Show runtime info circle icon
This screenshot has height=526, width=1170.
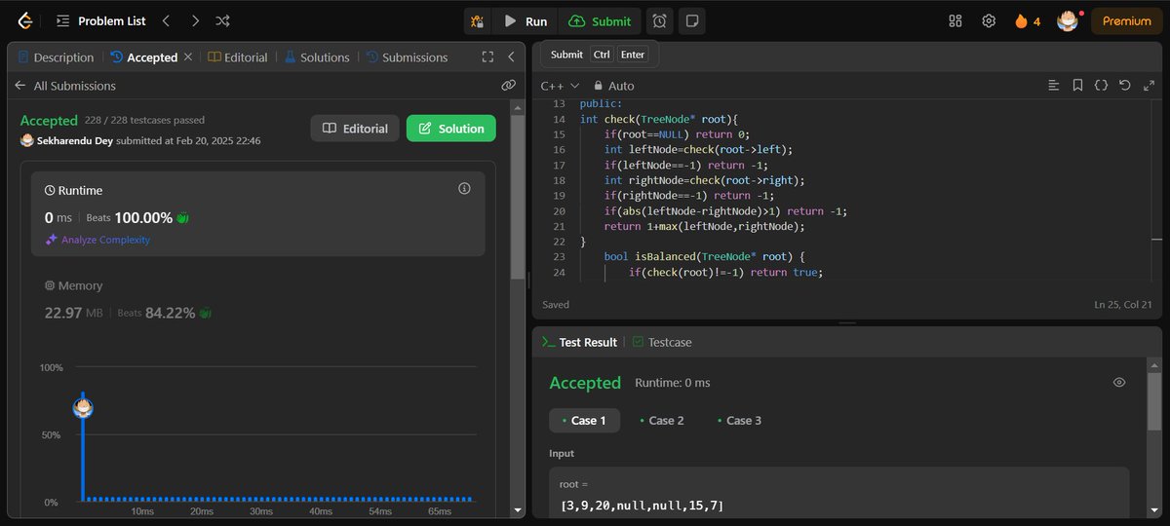[464, 189]
